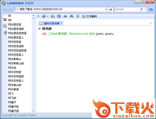The image size is (156, 119).
Task: Open the main menu button
Action: click(x=151, y=9)
